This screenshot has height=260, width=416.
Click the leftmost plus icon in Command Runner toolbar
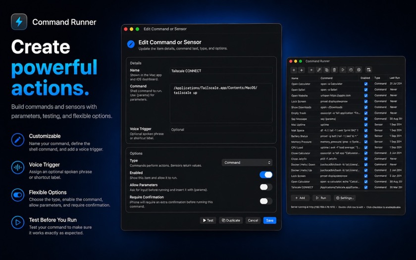tap(294, 70)
